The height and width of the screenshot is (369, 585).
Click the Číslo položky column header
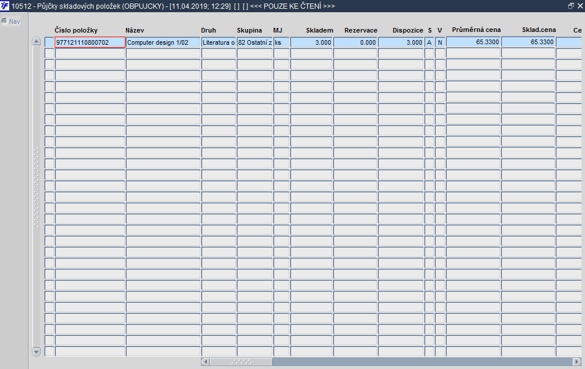[x=76, y=30]
